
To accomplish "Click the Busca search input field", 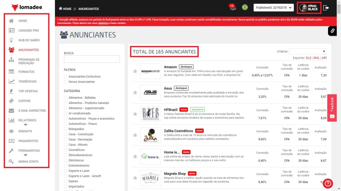I will pyautogui.click(x=92, y=59).
